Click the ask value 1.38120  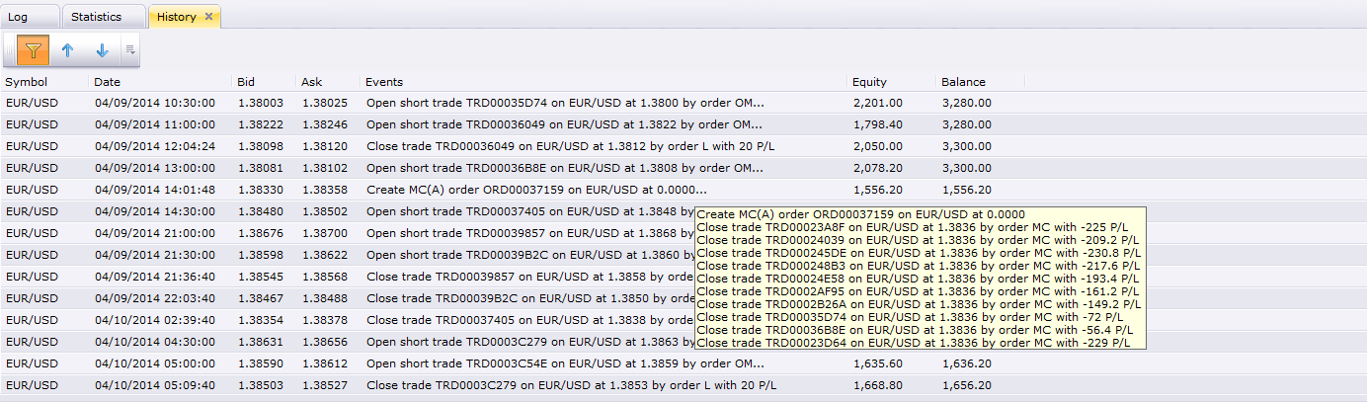325,146
